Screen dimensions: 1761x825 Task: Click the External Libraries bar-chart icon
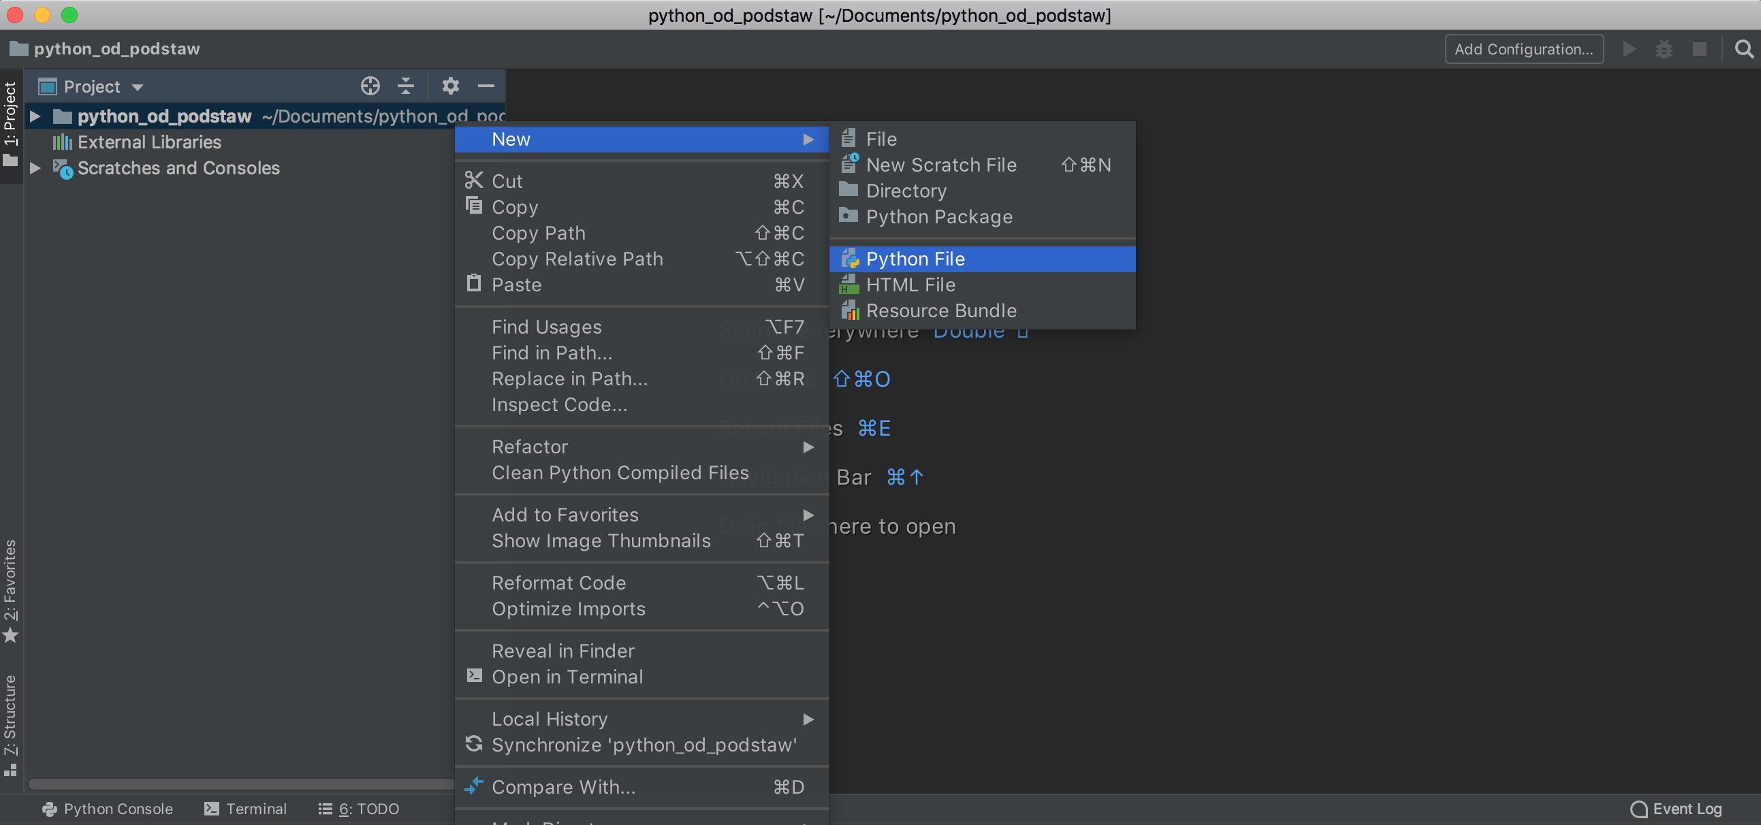click(62, 142)
